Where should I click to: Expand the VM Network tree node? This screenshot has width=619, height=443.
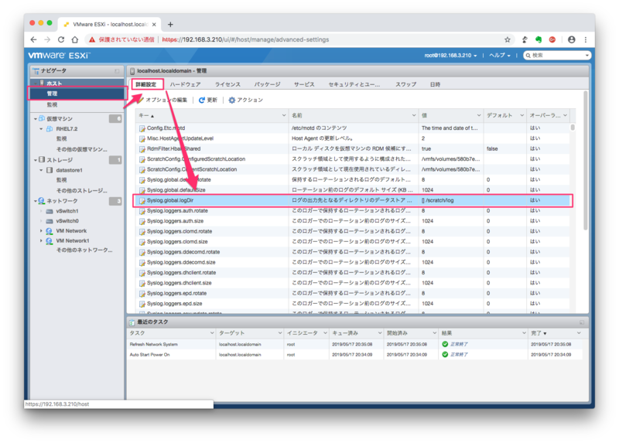point(41,230)
